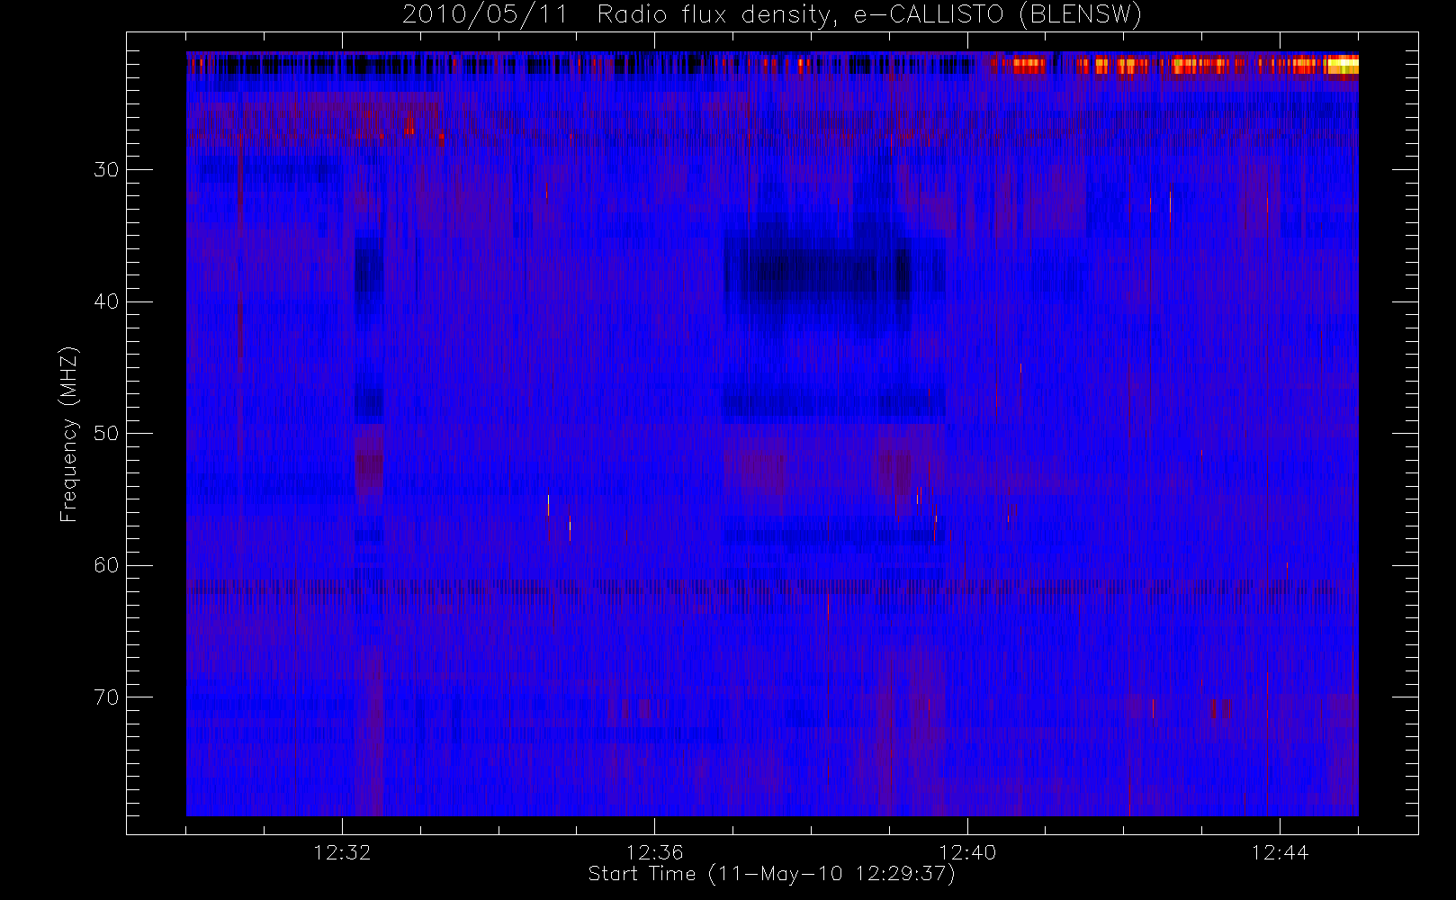Click the 12:36 time tick label
Screen dimensions: 1456x900
pyautogui.click(x=654, y=851)
